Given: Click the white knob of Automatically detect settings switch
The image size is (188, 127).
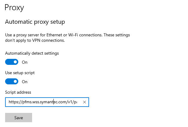Looking at the screenshot, I should tap(15, 62).
